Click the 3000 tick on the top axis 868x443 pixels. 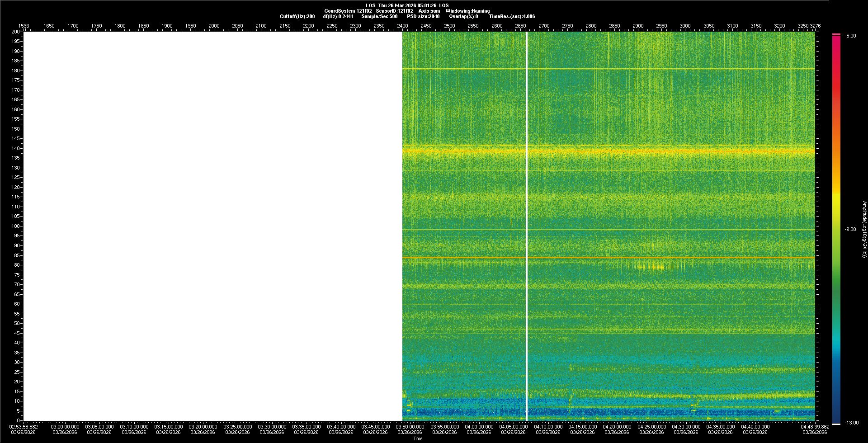pyautogui.click(x=685, y=26)
